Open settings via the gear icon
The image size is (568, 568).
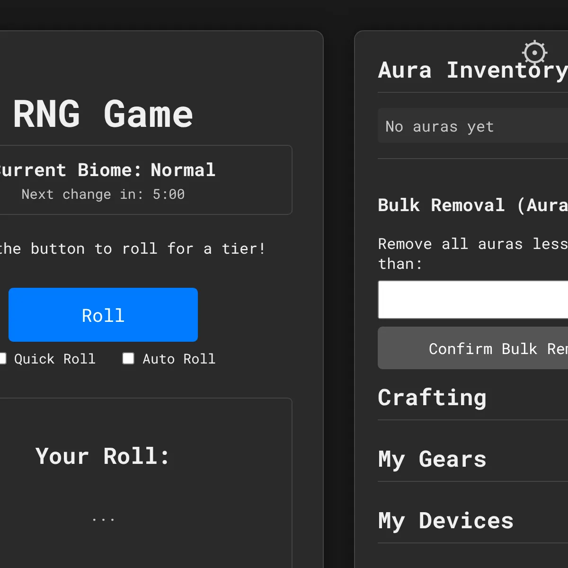(x=535, y=53)
